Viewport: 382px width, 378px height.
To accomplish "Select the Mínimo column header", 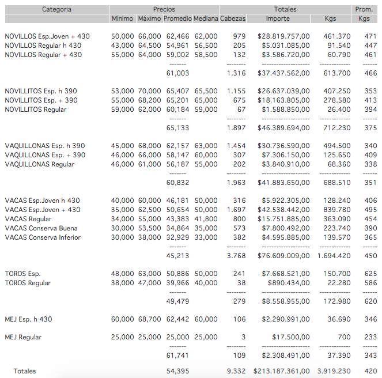I will coord(122,18).
